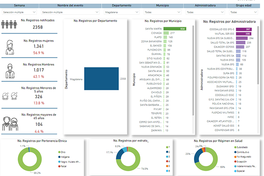The image size is (264, 176).
Task: Select the COOSALUD ESS EPS-S bar
Action: coord(244,29)
